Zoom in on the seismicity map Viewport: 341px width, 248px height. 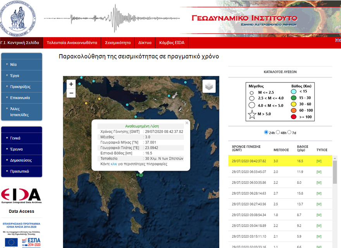coord(71,84)
